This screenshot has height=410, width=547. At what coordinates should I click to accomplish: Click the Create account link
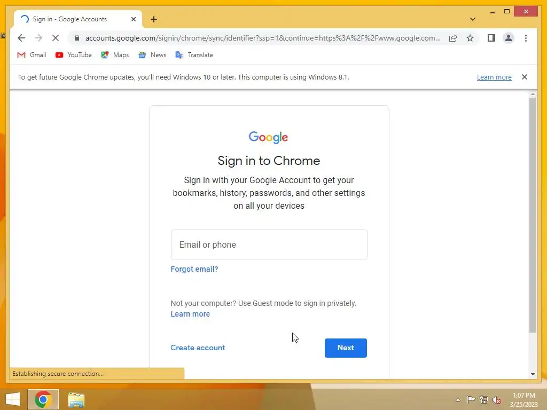pyautogui.click(x=198, y=348)
